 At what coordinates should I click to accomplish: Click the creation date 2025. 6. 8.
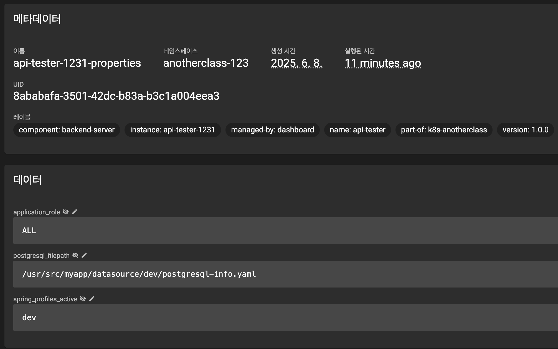[296, 63]
